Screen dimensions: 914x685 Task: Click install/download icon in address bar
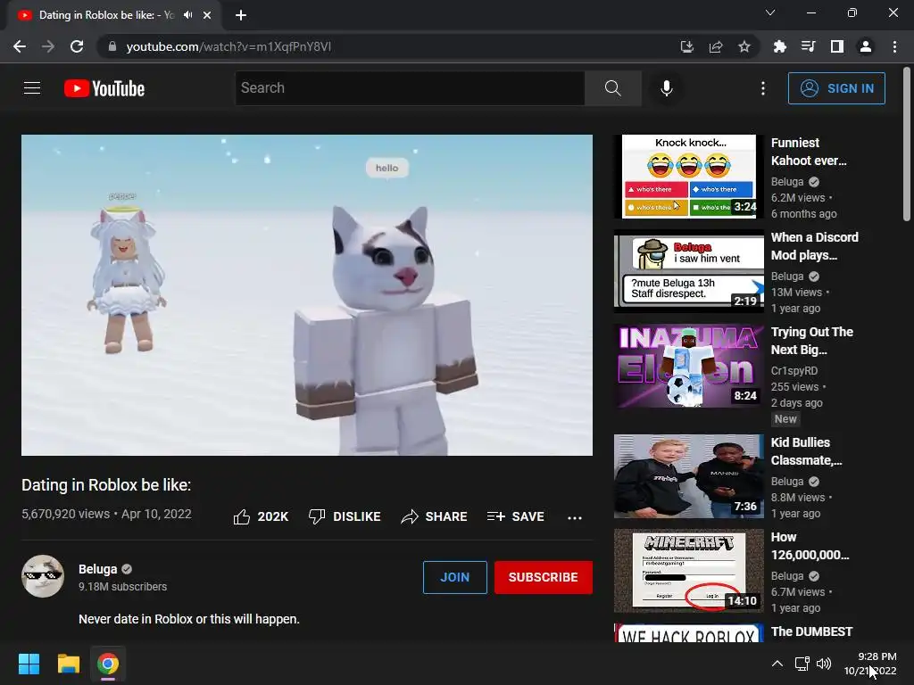click(x=687, y=46)
